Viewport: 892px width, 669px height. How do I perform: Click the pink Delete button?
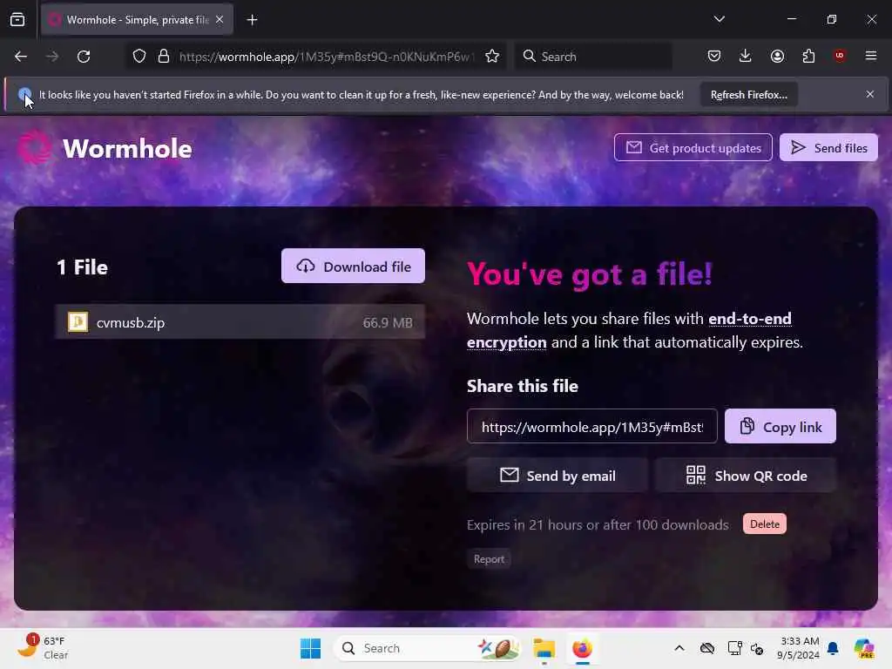pyautogui.click(x=764, y=524)
